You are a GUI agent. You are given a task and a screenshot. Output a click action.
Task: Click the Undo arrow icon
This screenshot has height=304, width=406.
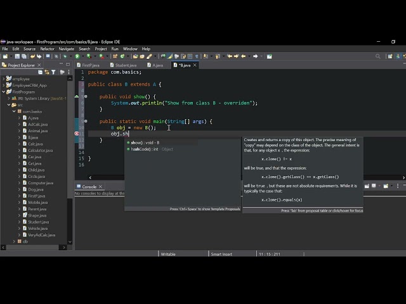tap(32, 56)
